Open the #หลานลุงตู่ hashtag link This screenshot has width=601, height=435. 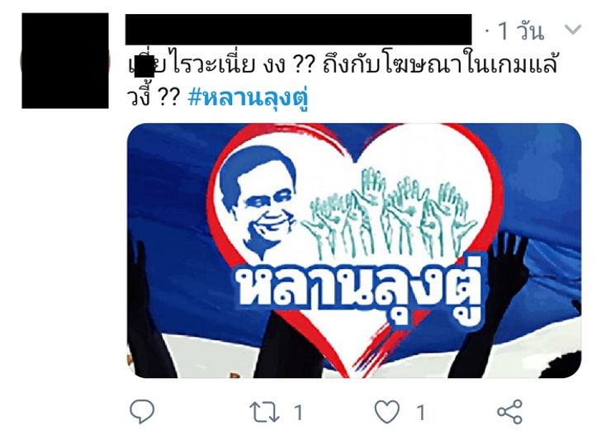[x=248, y=98]
